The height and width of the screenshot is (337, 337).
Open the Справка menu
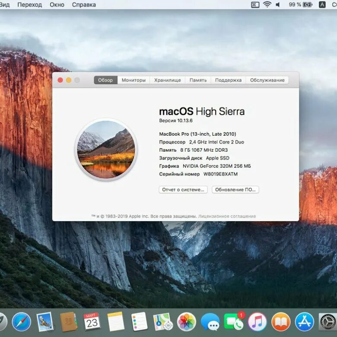tap(84, 4)
